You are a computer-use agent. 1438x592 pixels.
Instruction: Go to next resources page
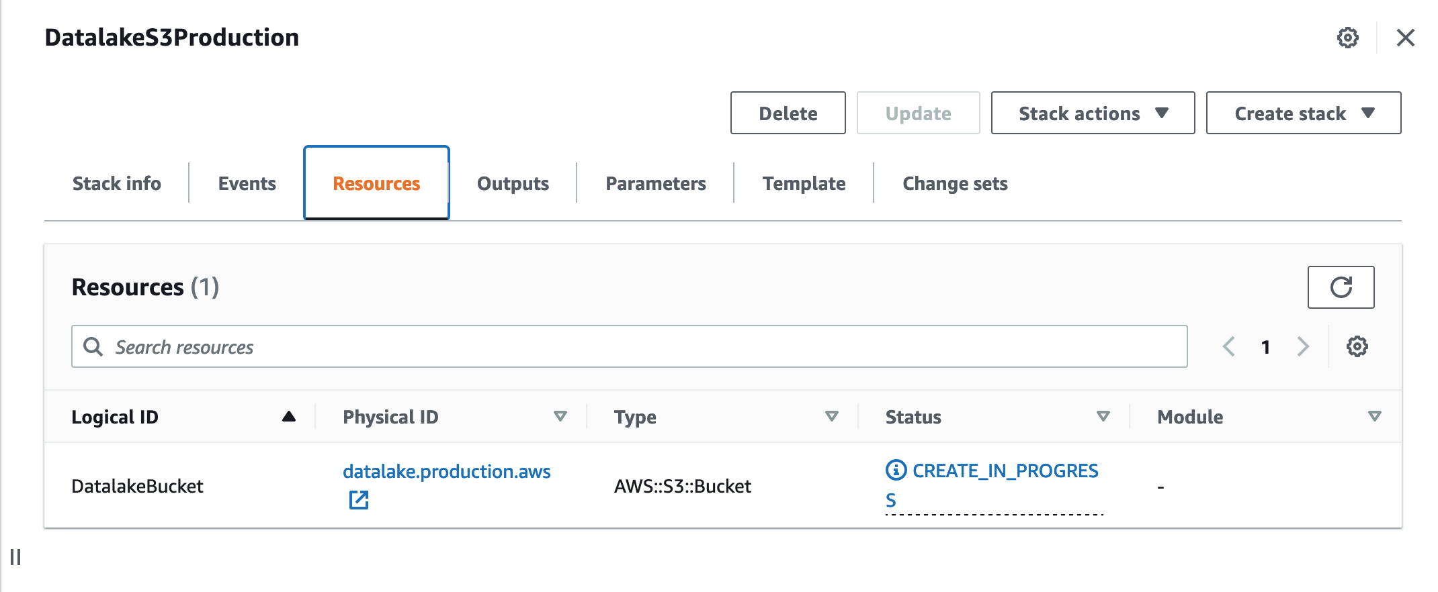(x=1303, y=346)
